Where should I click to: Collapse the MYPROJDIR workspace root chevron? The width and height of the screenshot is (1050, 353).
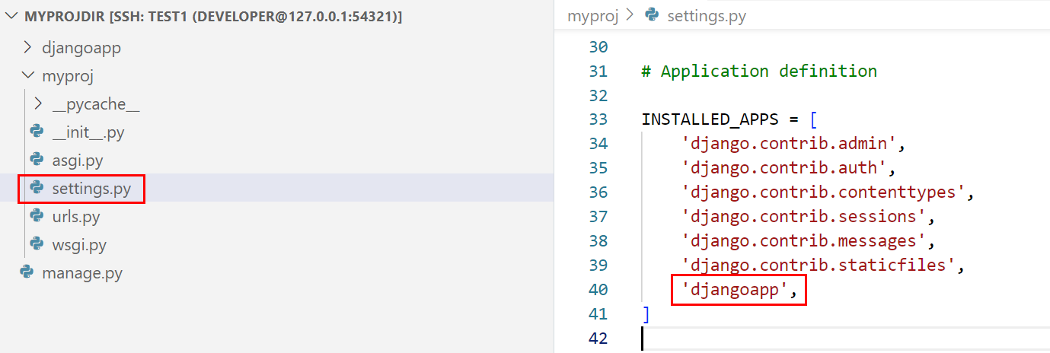13,16
